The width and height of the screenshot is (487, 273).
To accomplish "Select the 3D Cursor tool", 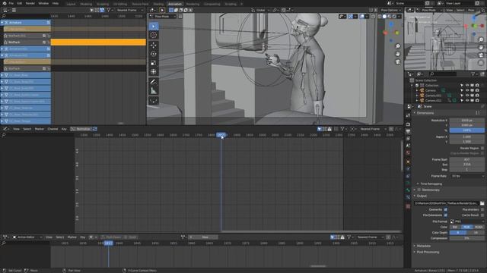I will [154, 36].
